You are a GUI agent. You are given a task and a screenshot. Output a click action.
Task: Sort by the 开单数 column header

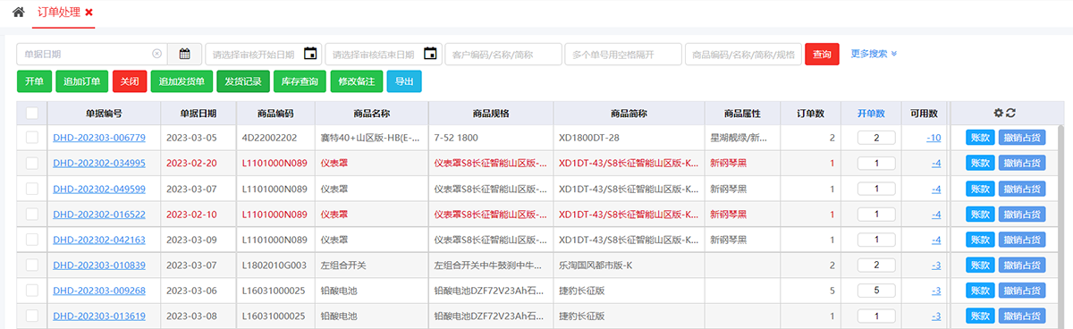(871, 114)
